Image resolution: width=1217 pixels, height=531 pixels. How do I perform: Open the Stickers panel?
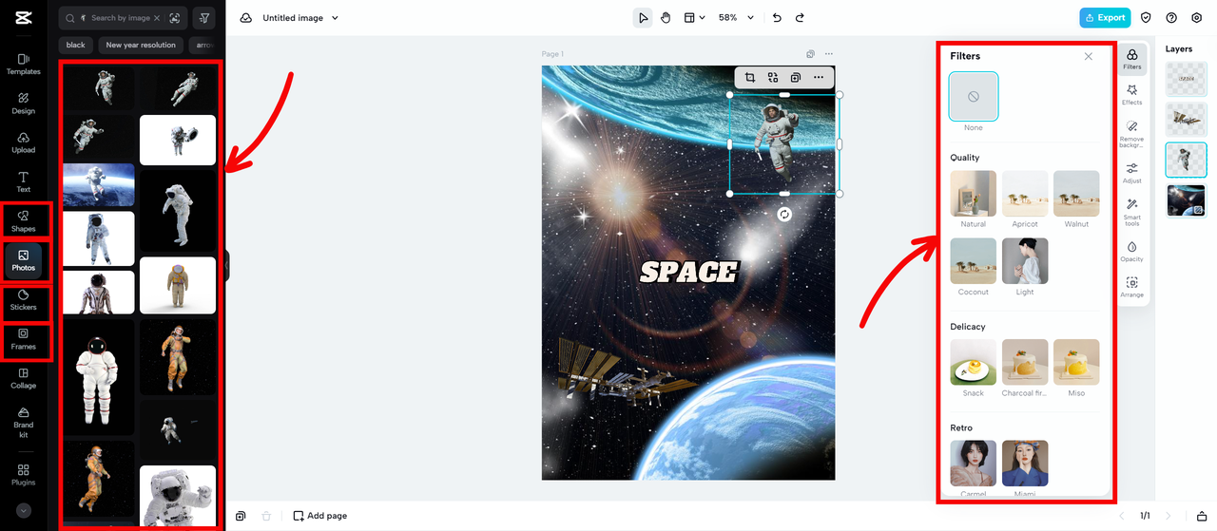[x=23, y=300]
